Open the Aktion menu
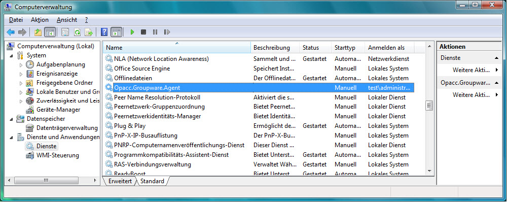 (40, 20)
